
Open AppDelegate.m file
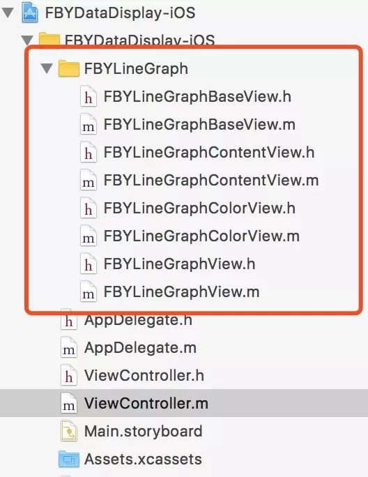(x=140, y=348)
